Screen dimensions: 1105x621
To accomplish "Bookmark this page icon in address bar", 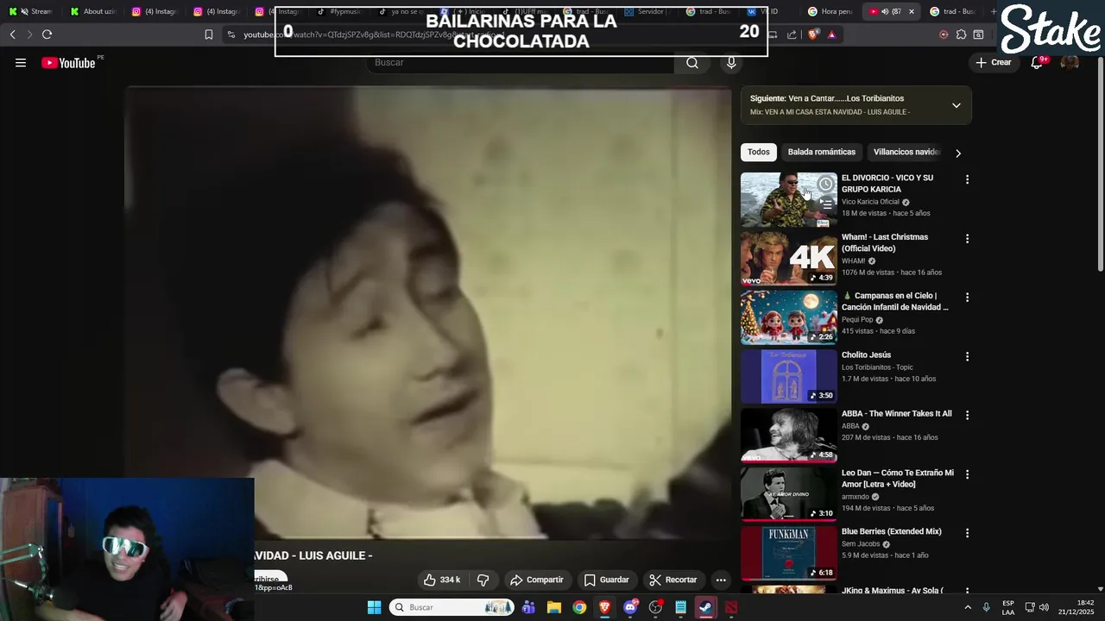I will 208,34.
